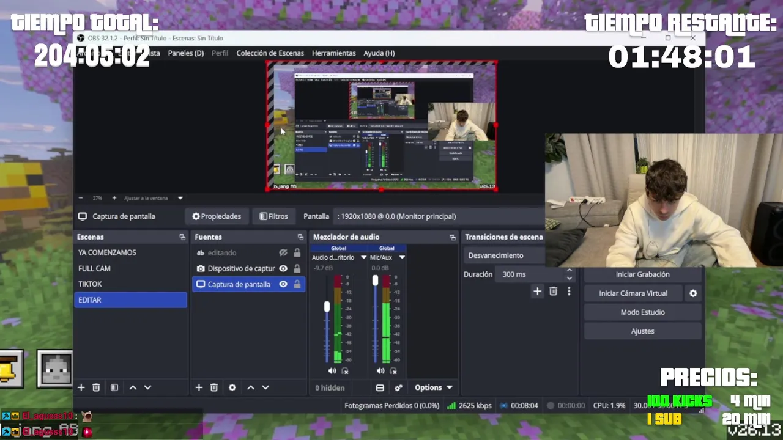
Task: Toggle monitoring headphones on Mic/Aux channel
Action: (x=393, y=371)
